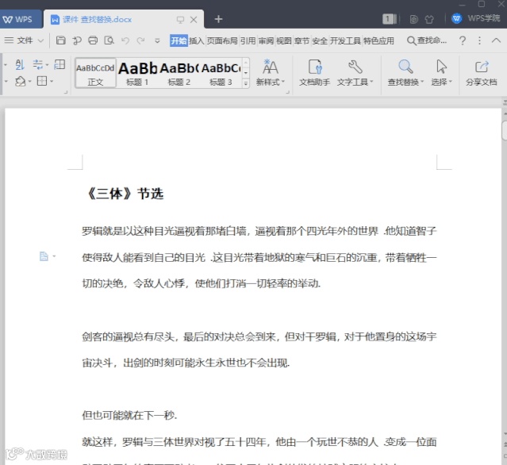Open line spacing dropdown arrow

coord(47,65)
